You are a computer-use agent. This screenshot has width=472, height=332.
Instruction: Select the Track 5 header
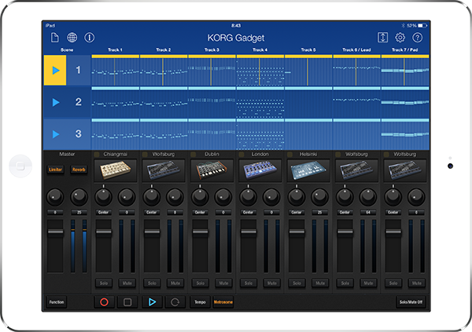[308, 50]
